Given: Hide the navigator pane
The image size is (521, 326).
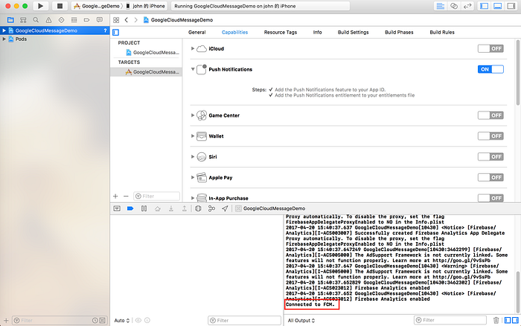Looking at the screenshot, I should coord(485,6).
